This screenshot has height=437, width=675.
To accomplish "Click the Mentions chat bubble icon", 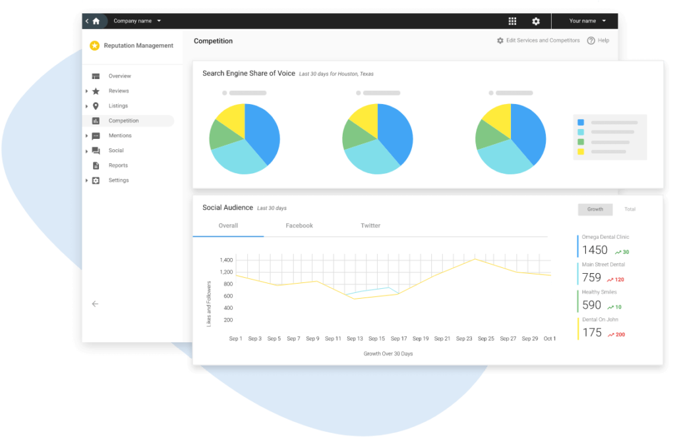I will pos(96,136).
